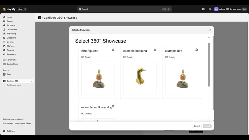Image resolution: width=249 pixels, height=140 pixels.
Task: Click the Shopify logo
Action: 9,9
